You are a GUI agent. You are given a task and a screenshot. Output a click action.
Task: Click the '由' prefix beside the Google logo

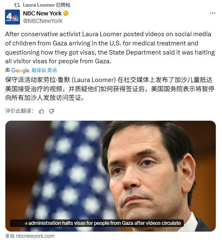click(7, 70)
